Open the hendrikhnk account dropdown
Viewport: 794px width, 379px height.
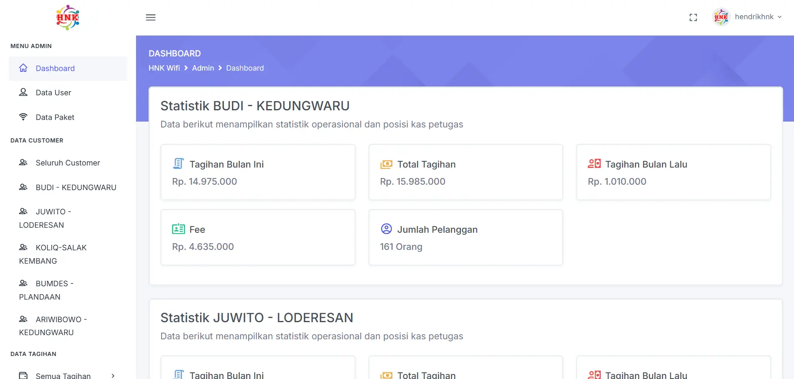pos(758,17)
